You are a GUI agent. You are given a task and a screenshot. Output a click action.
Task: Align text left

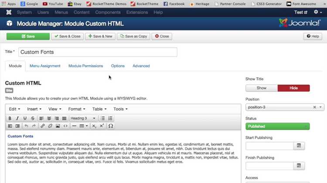pyautogui.click(x=41, y=118)
